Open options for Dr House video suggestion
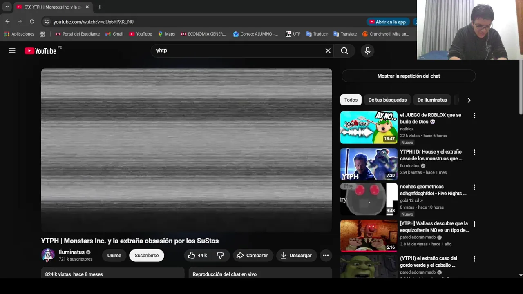 coord(474,152)
